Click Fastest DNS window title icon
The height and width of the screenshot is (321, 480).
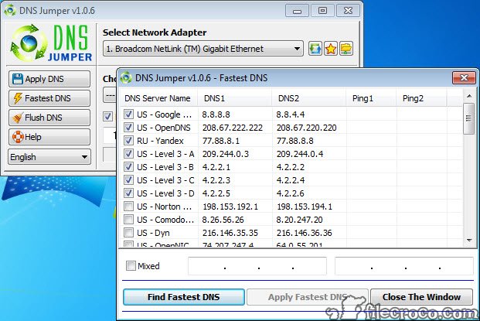[126, 78]
